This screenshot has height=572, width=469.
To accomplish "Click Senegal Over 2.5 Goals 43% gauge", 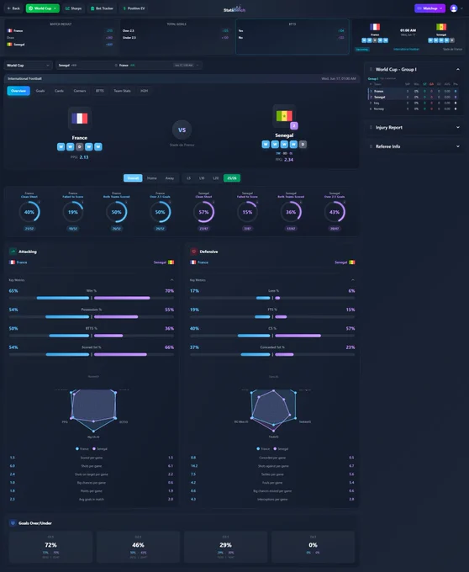I will point(335,212).
